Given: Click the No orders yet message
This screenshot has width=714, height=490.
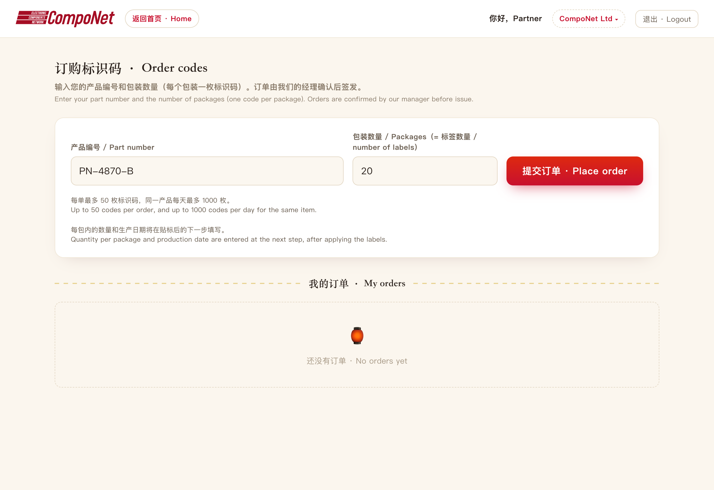Looking at the screenshot, I should 357,361.
